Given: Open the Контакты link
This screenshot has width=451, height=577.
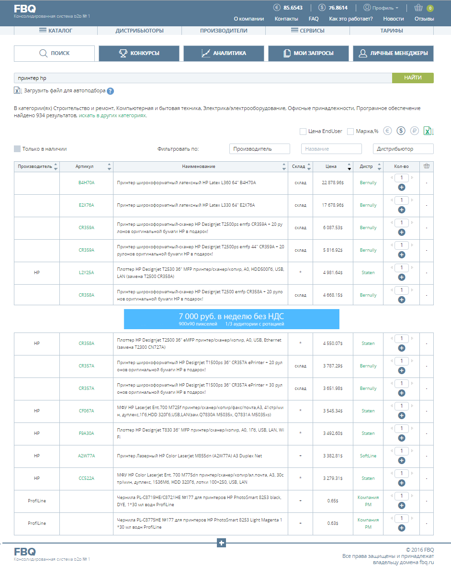Looking at the screenshot, I should click(x=286, y=19).
